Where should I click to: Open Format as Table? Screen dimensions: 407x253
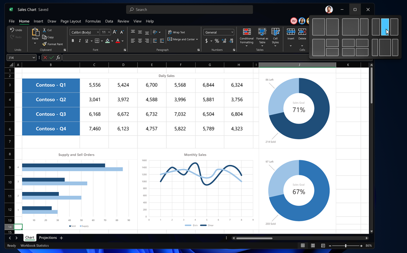(x=262, y=37)
